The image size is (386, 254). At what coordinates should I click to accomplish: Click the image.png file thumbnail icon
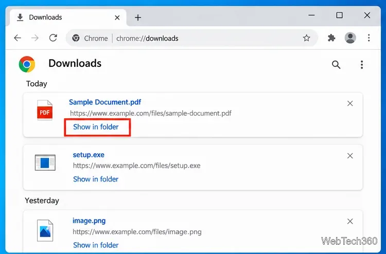(45, 230)
